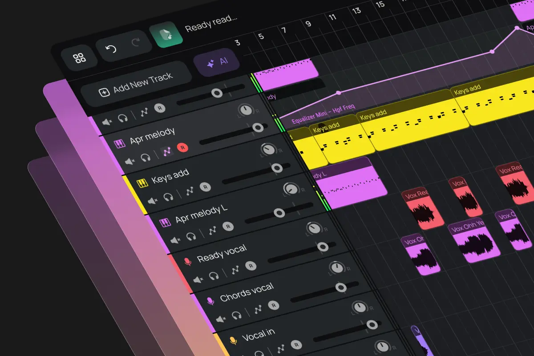
Task: Click the Apr melody volume slider handle
Action: [258, 128]
